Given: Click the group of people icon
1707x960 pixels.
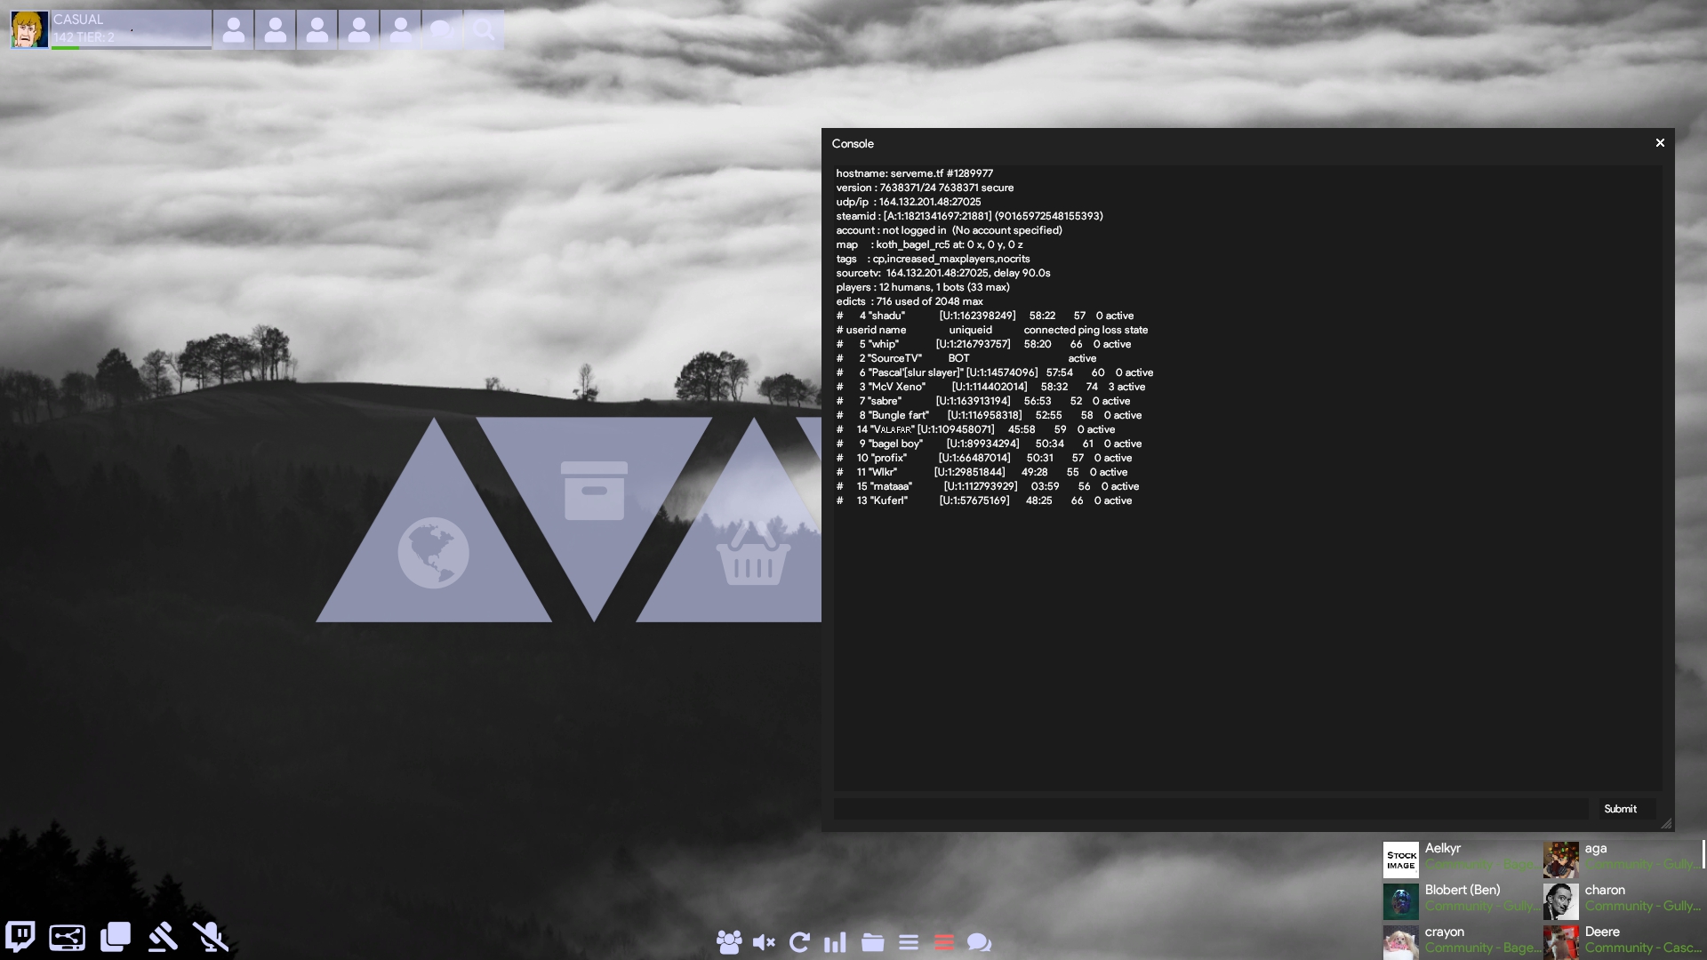Looking at the screenshot, I should (x=729, y=942).
